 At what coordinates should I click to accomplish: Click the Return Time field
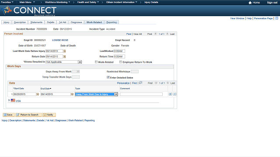coord(119,56)
